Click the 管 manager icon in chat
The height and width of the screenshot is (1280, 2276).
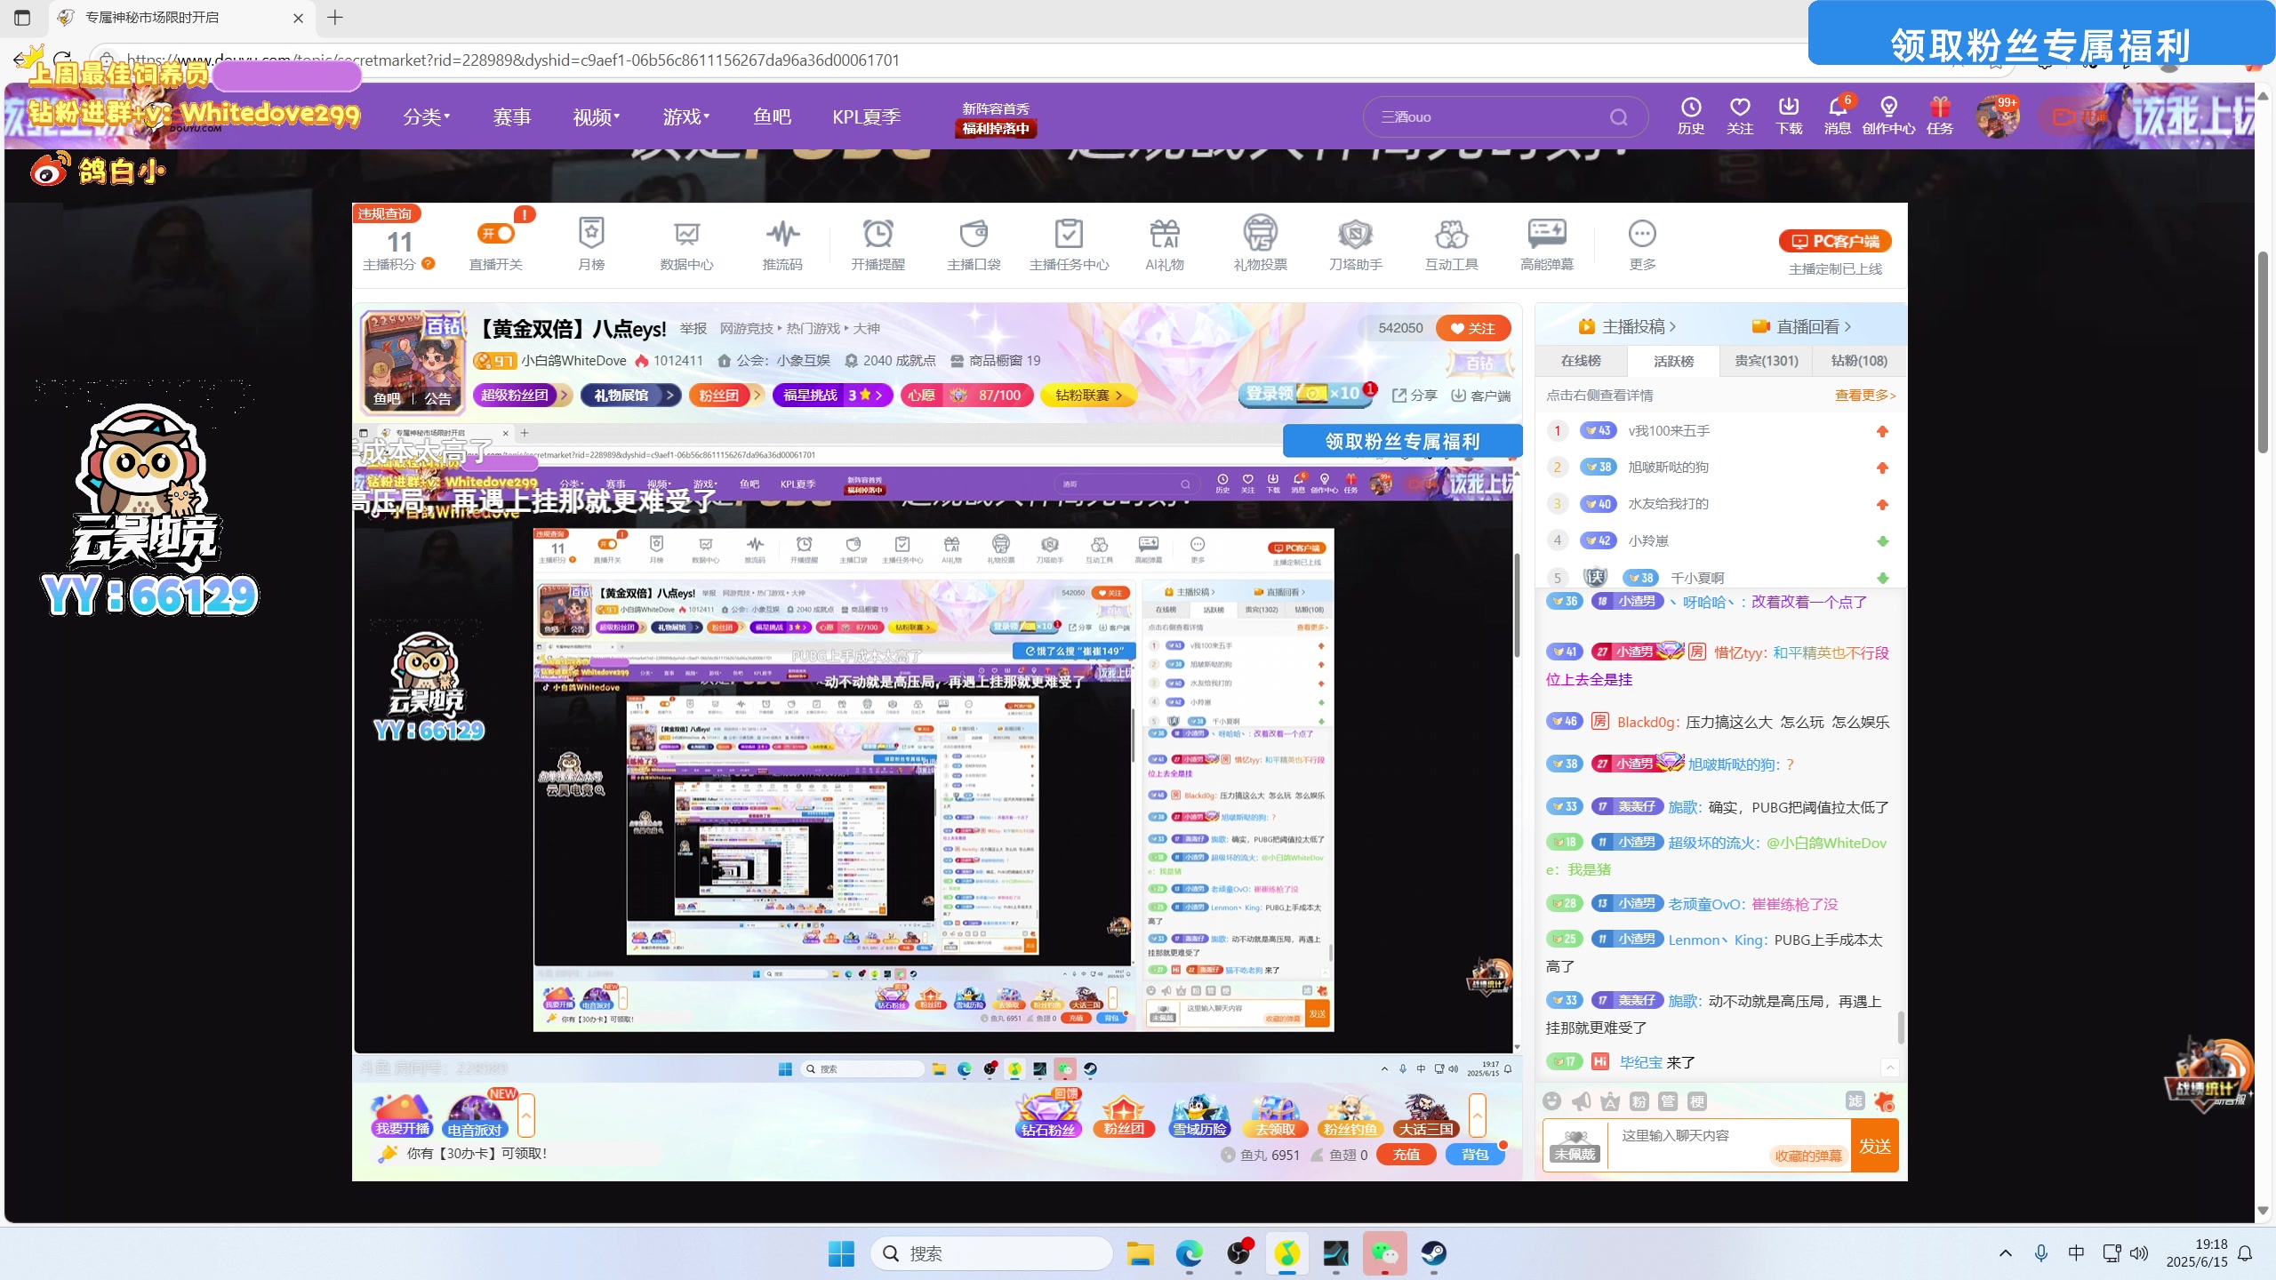[1668, 1101]
